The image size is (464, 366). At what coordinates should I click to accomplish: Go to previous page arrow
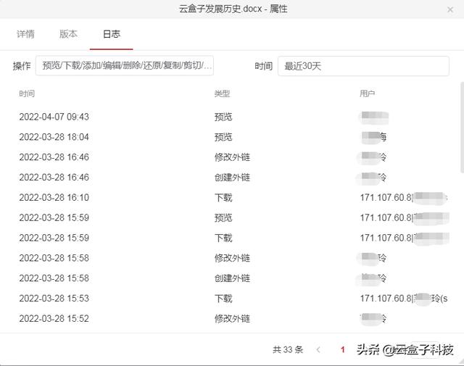318,350
